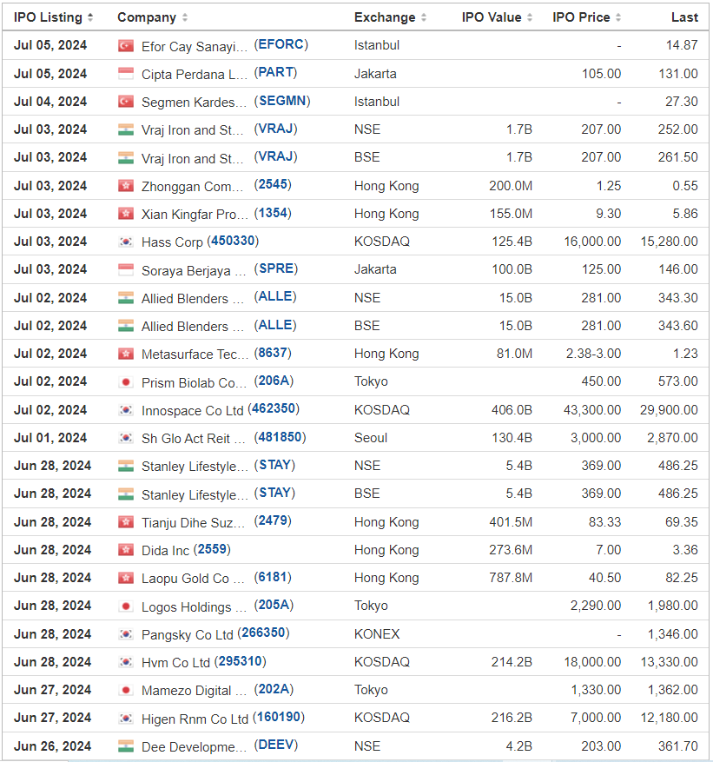Click South Korea flag beside Pangsky Co Ltd
The height and width of the screenshot is (762, 713).
(126, 634)
